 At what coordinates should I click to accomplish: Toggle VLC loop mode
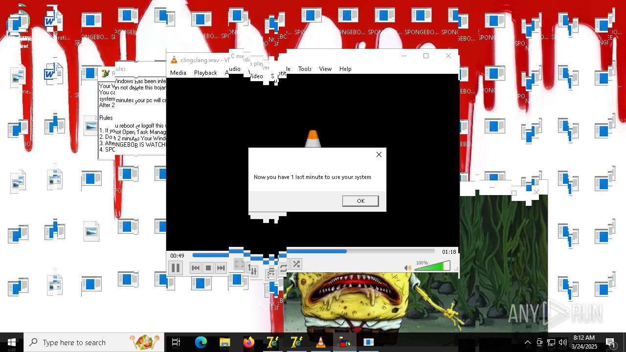click(283, 268)
